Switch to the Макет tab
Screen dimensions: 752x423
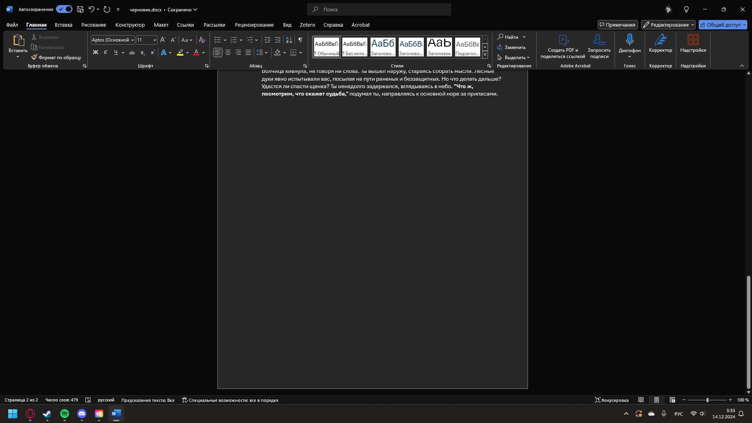pos(161,25)
